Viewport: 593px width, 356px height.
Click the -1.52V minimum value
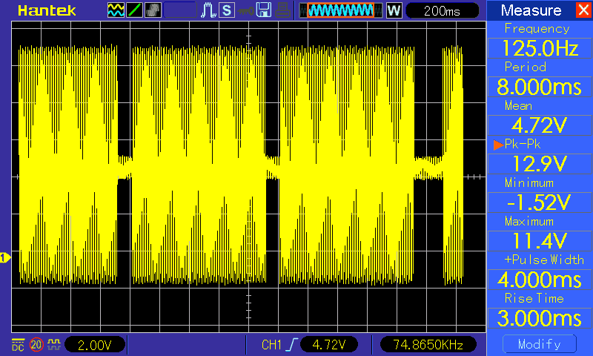(540, 202)
